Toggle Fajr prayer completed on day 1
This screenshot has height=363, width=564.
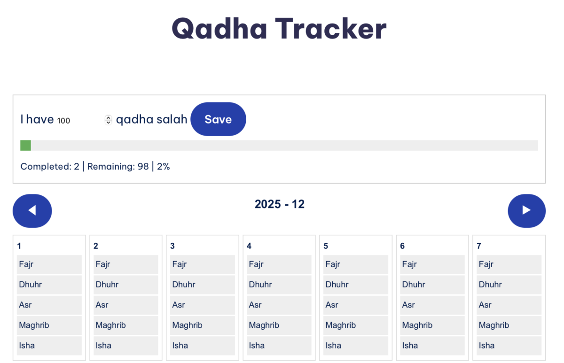click(49, 264)
